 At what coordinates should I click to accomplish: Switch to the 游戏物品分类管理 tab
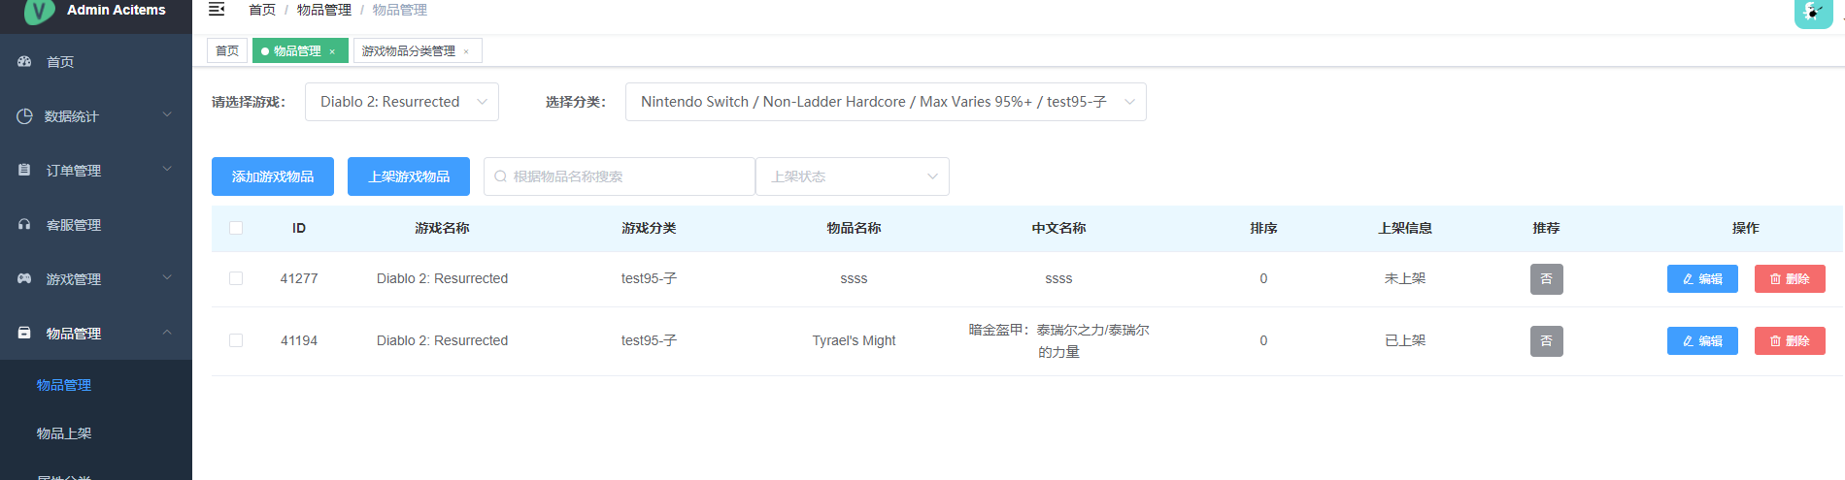click(408, 51)
